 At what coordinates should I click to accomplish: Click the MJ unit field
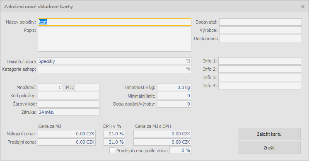(87, 87)
